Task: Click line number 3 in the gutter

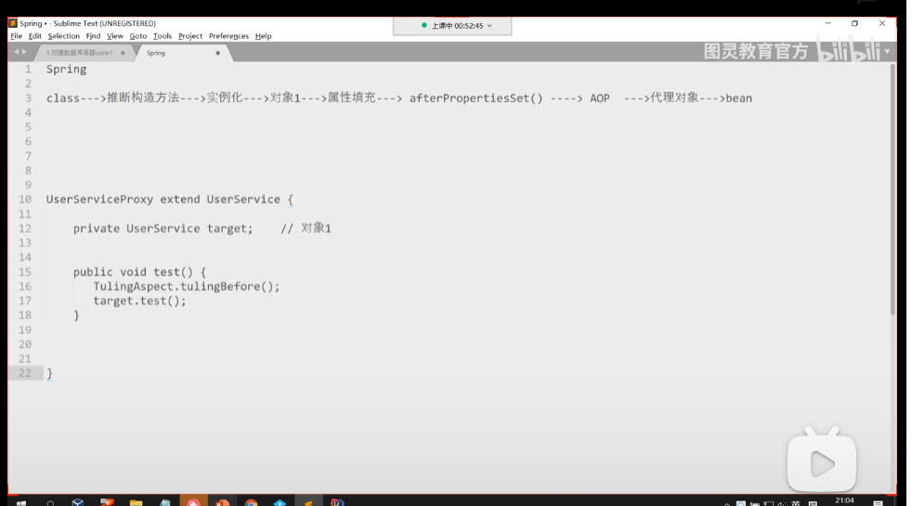Action: pos(28,98)
